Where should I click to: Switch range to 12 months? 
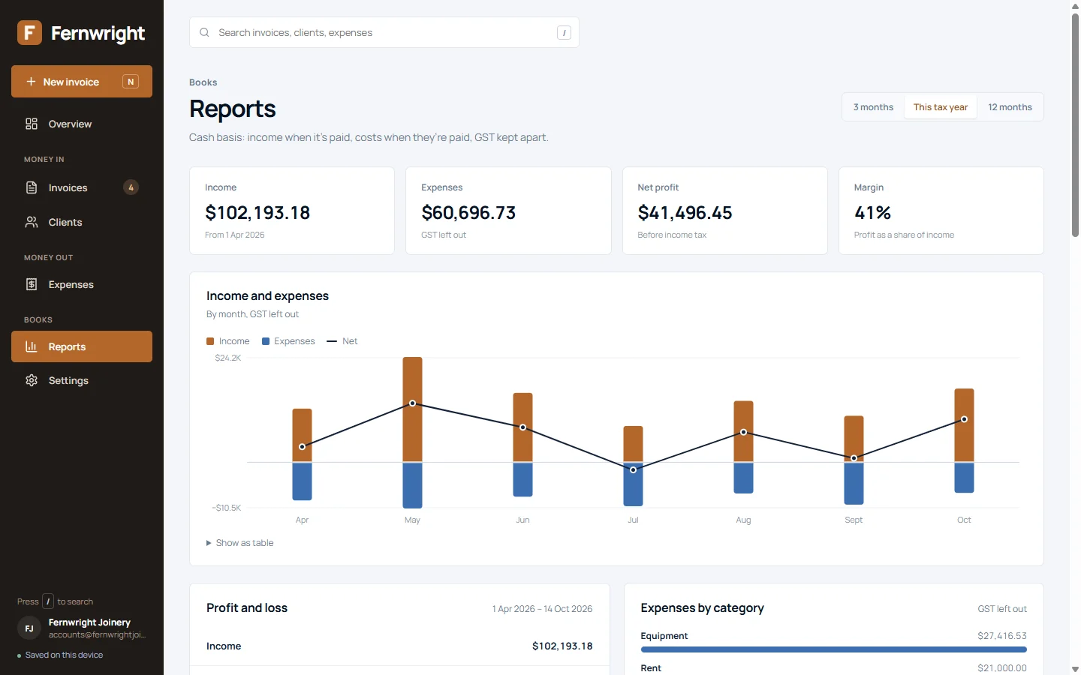[x=1010, y=107]
